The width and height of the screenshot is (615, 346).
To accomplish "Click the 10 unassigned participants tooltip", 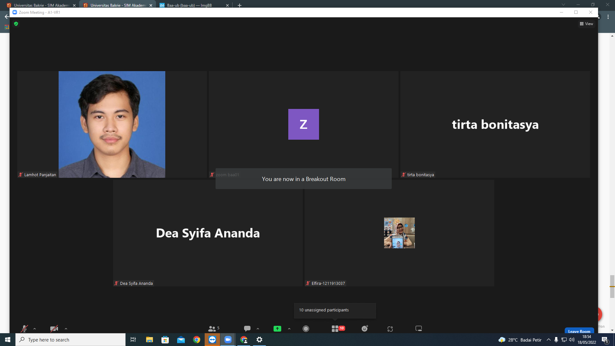I will (335, 310).
